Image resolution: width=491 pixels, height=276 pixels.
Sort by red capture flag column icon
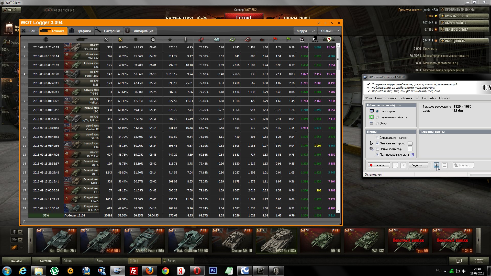pos(275,39)
